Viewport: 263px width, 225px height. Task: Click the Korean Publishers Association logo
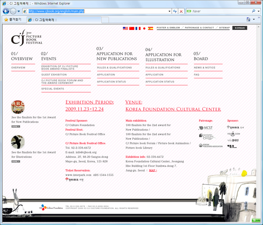[x=211, y=145]
